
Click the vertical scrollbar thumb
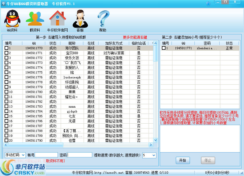[x=156, y=54]
